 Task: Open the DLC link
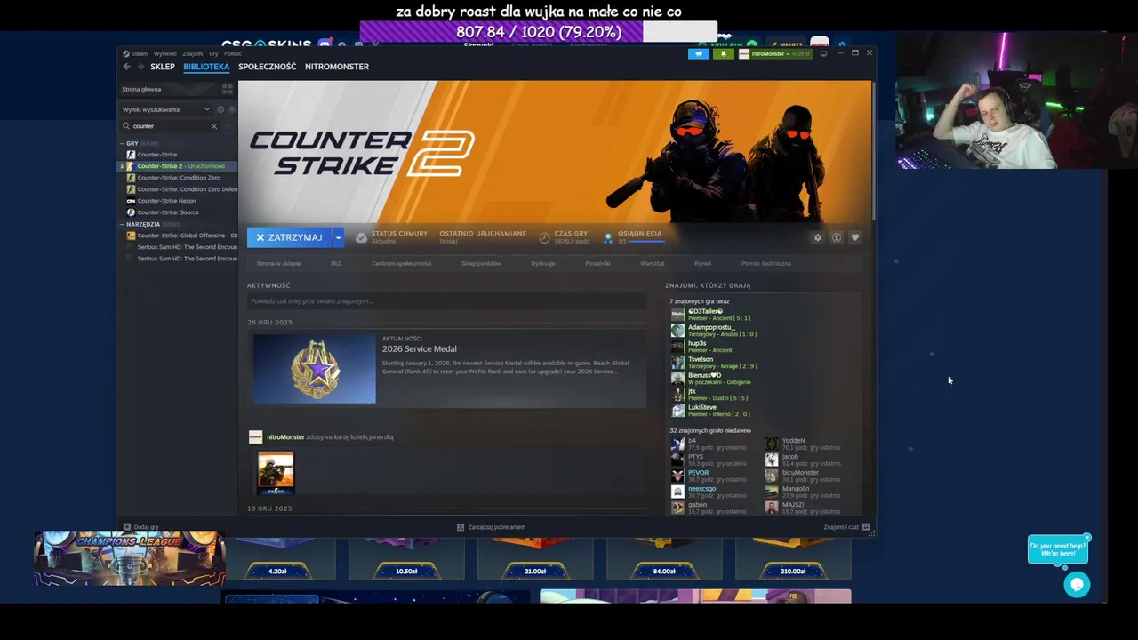[336, 263]
